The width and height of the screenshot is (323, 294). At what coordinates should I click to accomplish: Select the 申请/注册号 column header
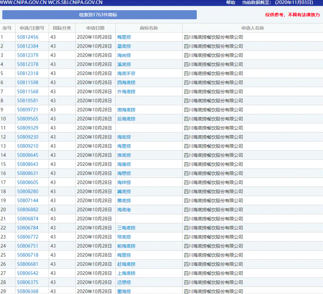[x=32, y=28]
